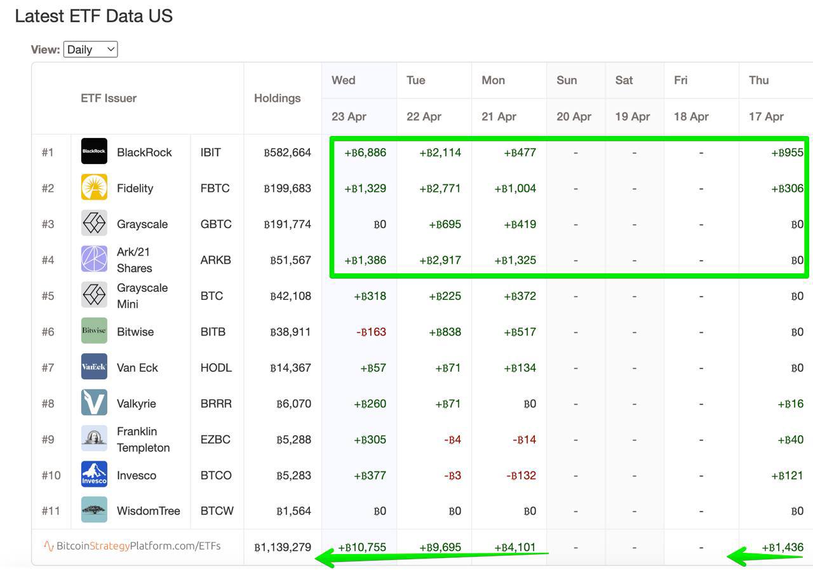Click BlackRock Wednesday inflow +₿6,886

365,152
